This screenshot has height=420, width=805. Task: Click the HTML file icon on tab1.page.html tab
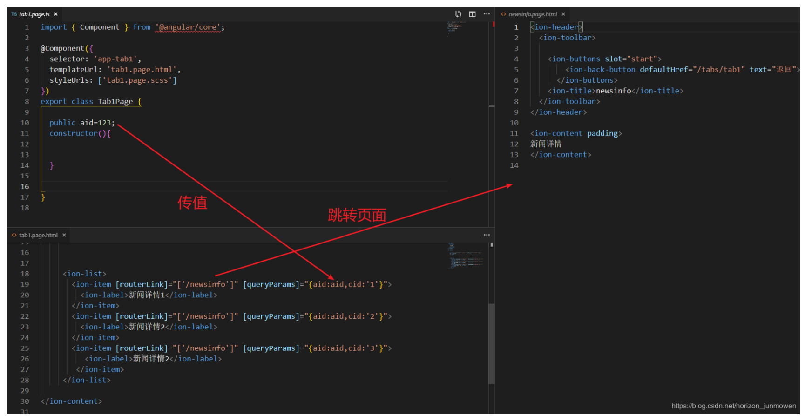pos(14,236)
